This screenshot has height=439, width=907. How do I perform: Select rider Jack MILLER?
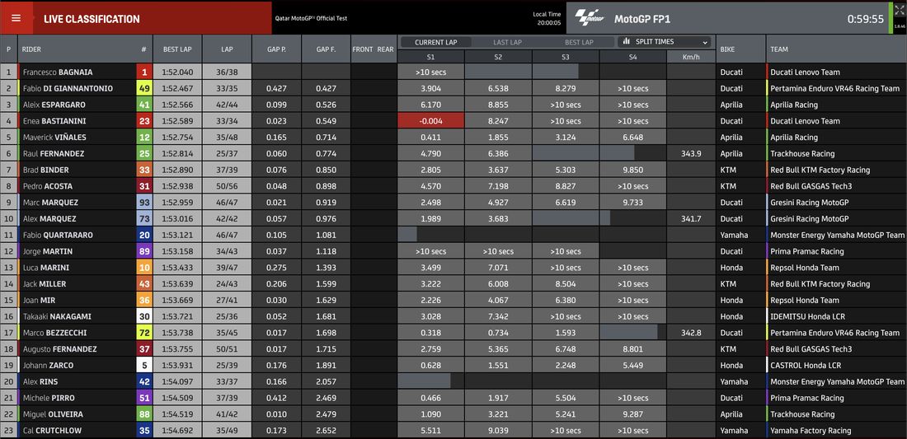click(44, 284)
